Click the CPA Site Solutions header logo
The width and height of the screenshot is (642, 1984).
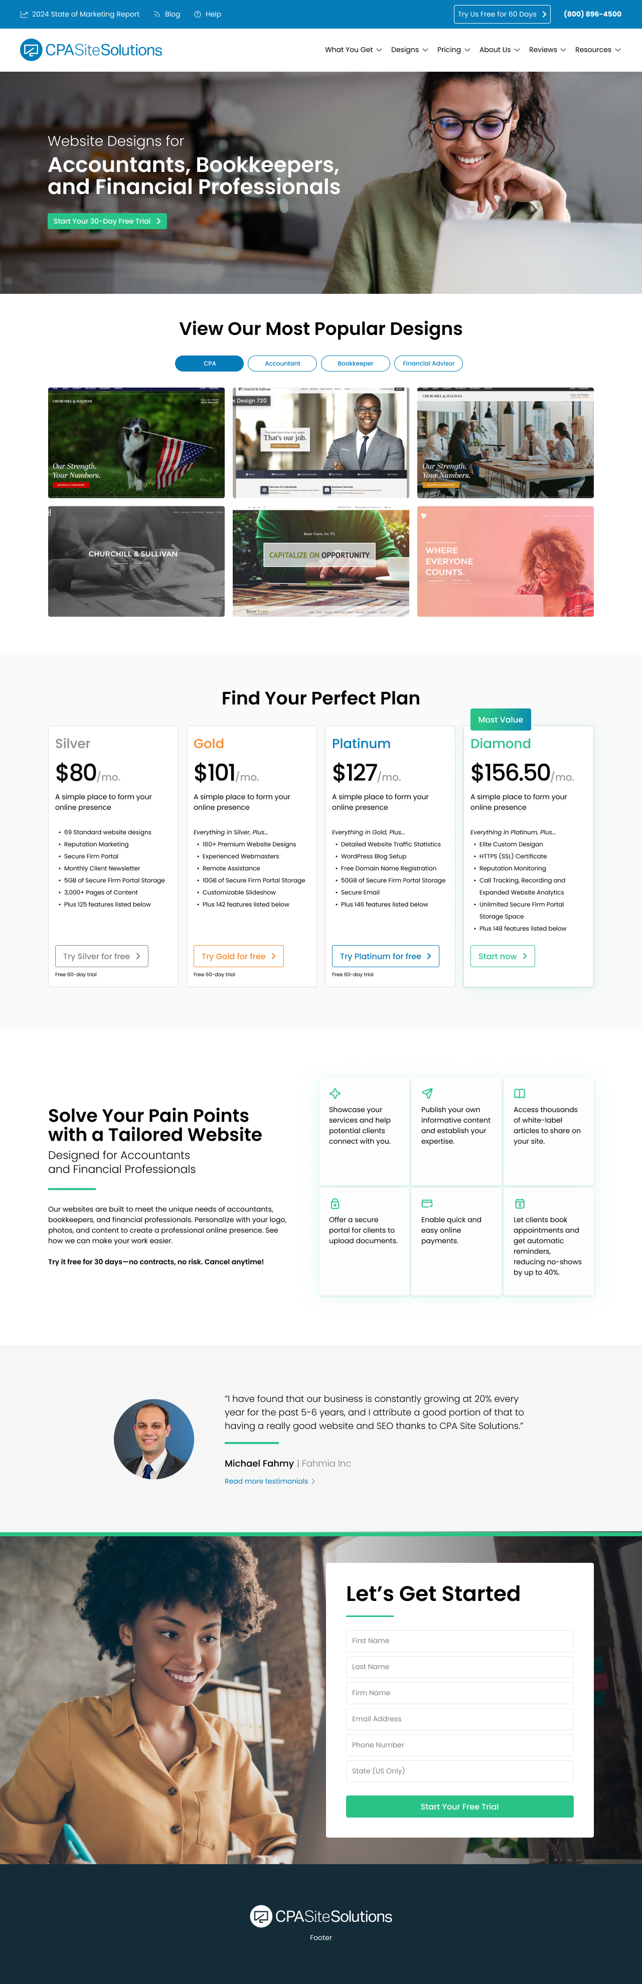coord(91,50)
